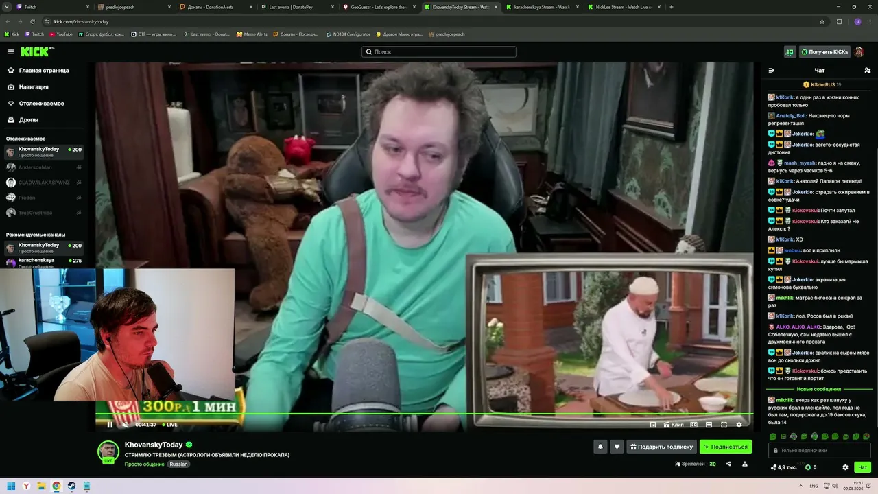Open TrueGrustnica channel in followed list
This screenshot has height=494, width=878.
(x=44, y=213)
